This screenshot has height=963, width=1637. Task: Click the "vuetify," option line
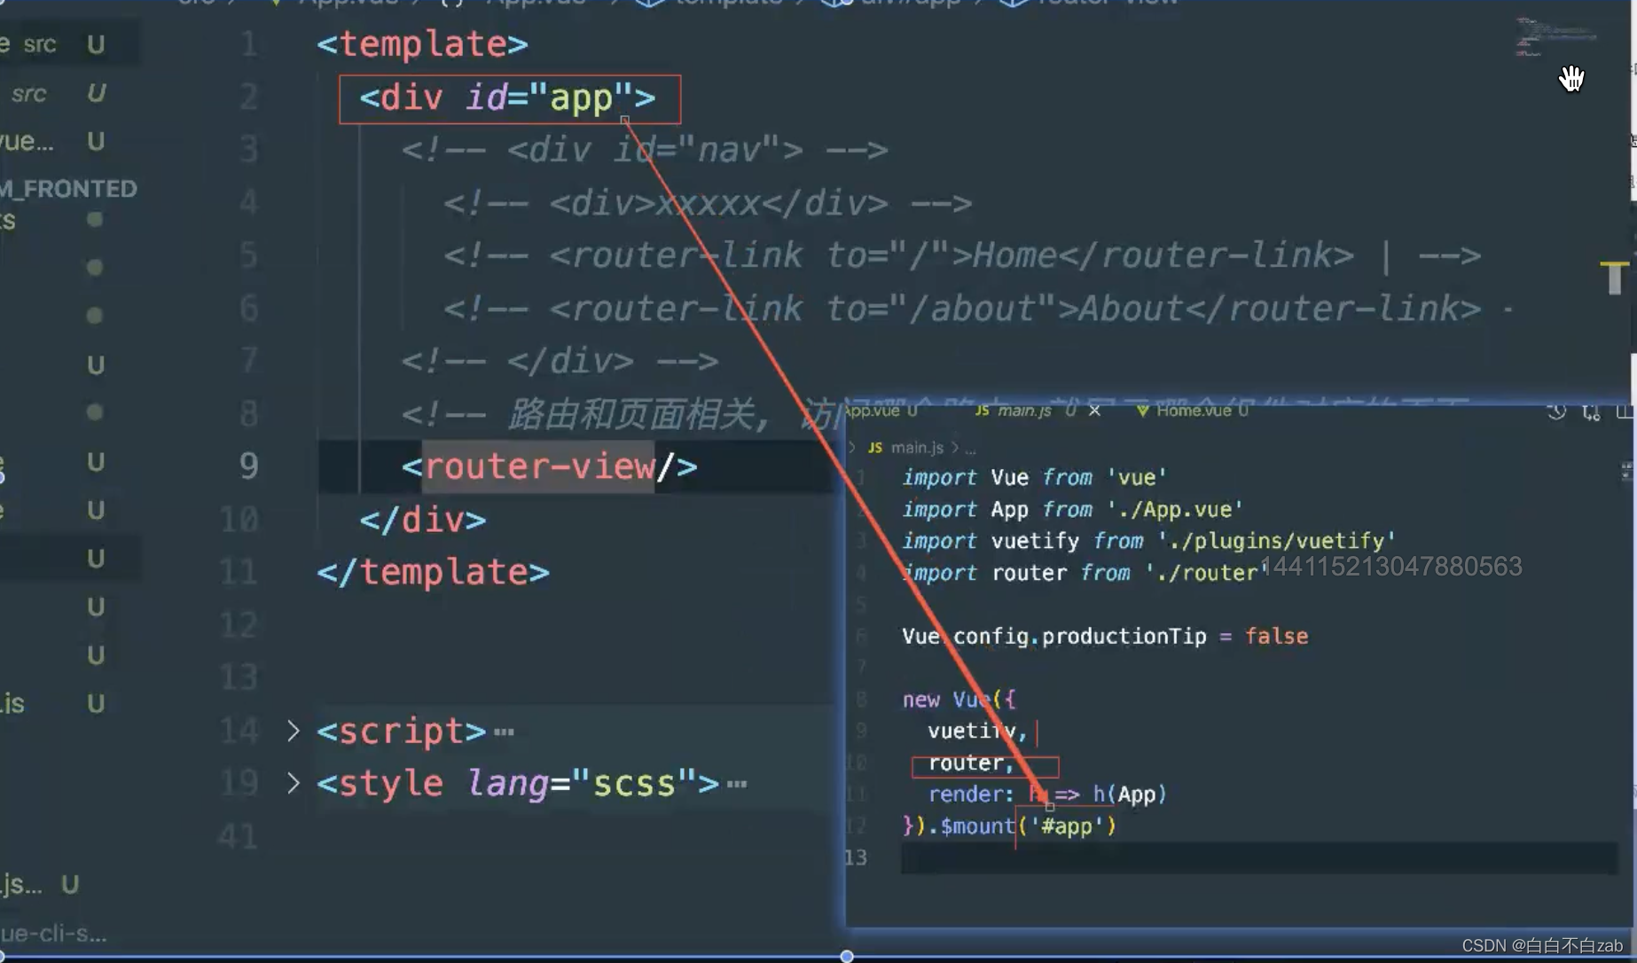pyautogui.click(x=977, y=732)
